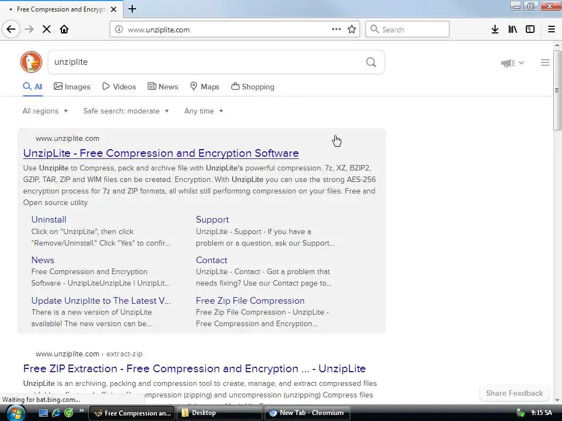Viewport: 562px width, 421px height.
Task: Open the Windows Start orb
Action: click(x=16, y=413)
